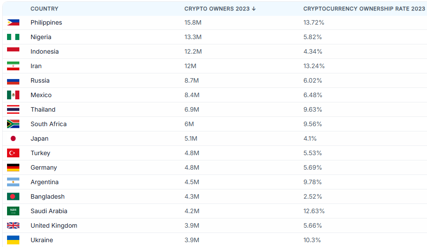Click Philippines' 15.8M crypto owners value
Viewport: 427px width, 247px height.
coord(193,22)
